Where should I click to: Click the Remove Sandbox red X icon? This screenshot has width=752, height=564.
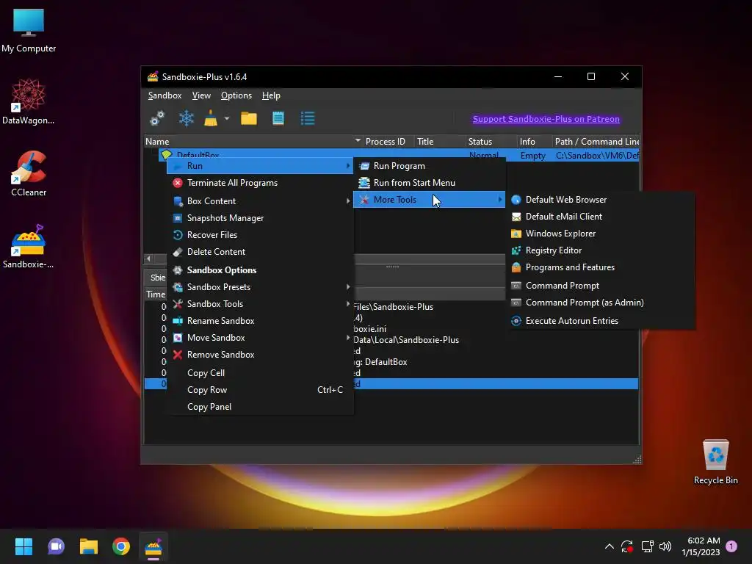pyautogui.click(x=178, y=355)
